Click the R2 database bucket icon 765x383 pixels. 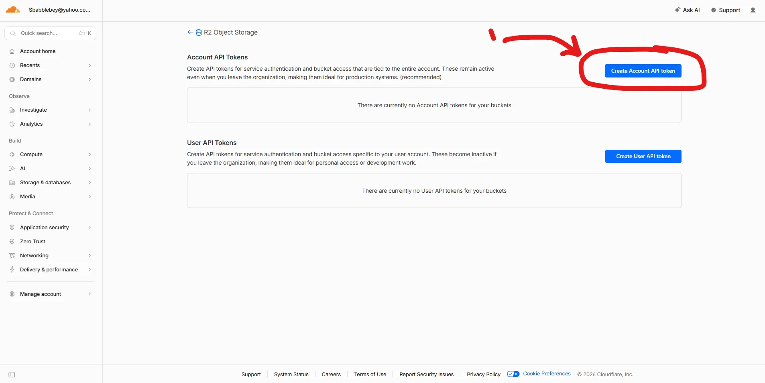tap(199, 33)
